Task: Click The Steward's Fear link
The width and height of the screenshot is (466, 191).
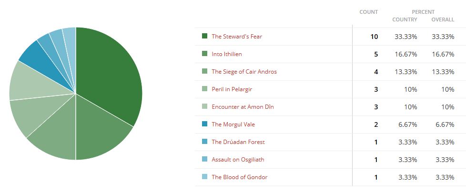Action: coord(236,37)
